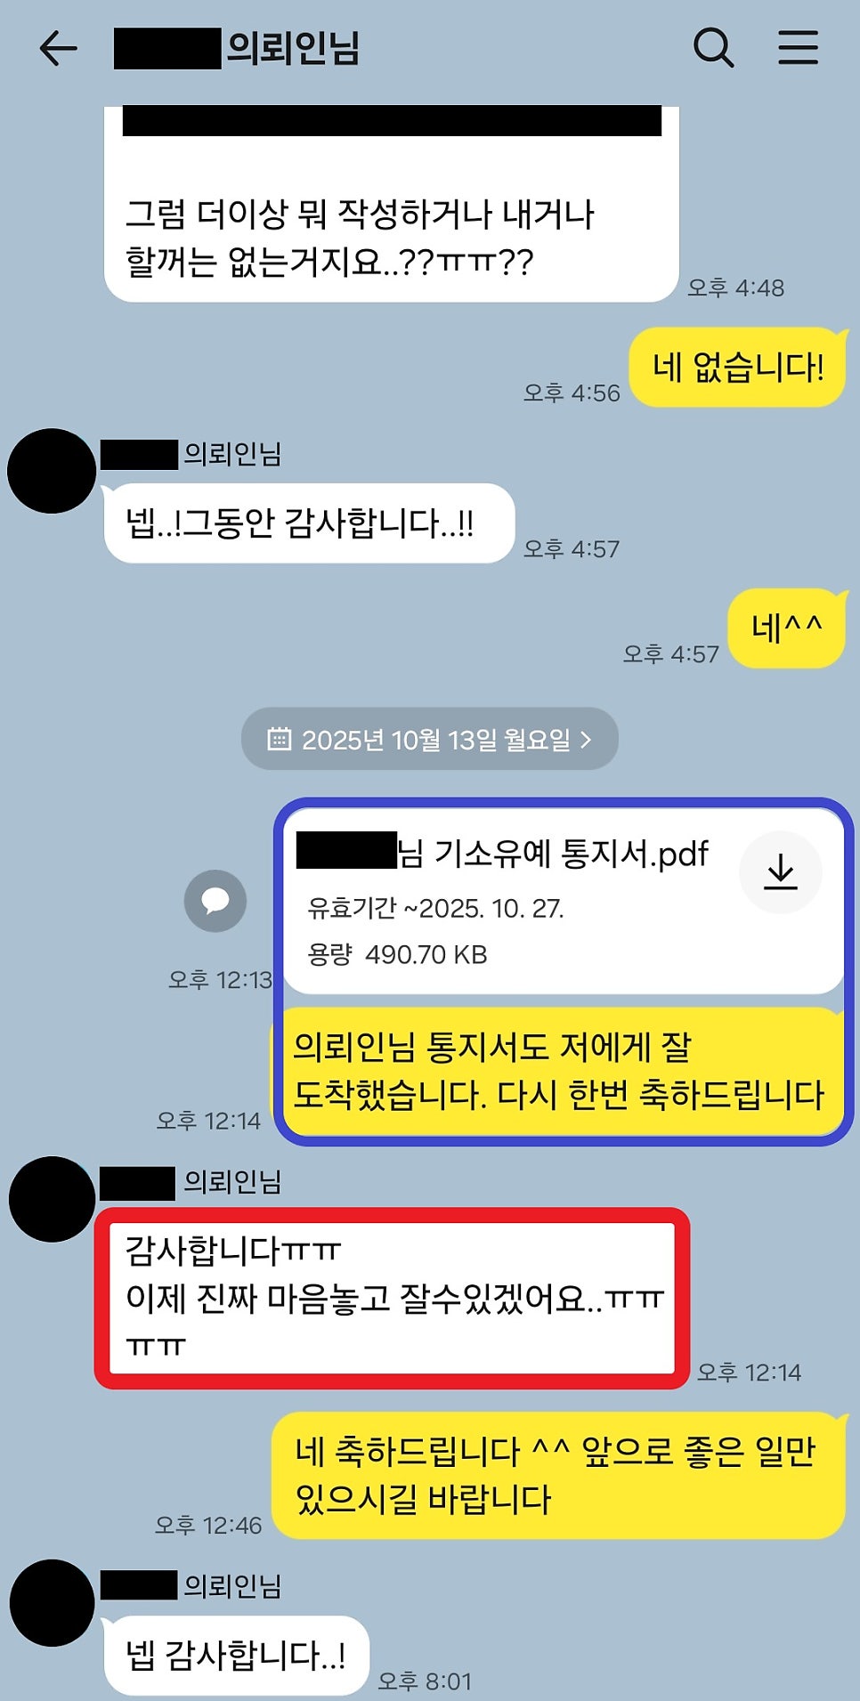
Task: Expand the 2025년 10월 13일 월요일 chevron
Action: pos(586,739)
